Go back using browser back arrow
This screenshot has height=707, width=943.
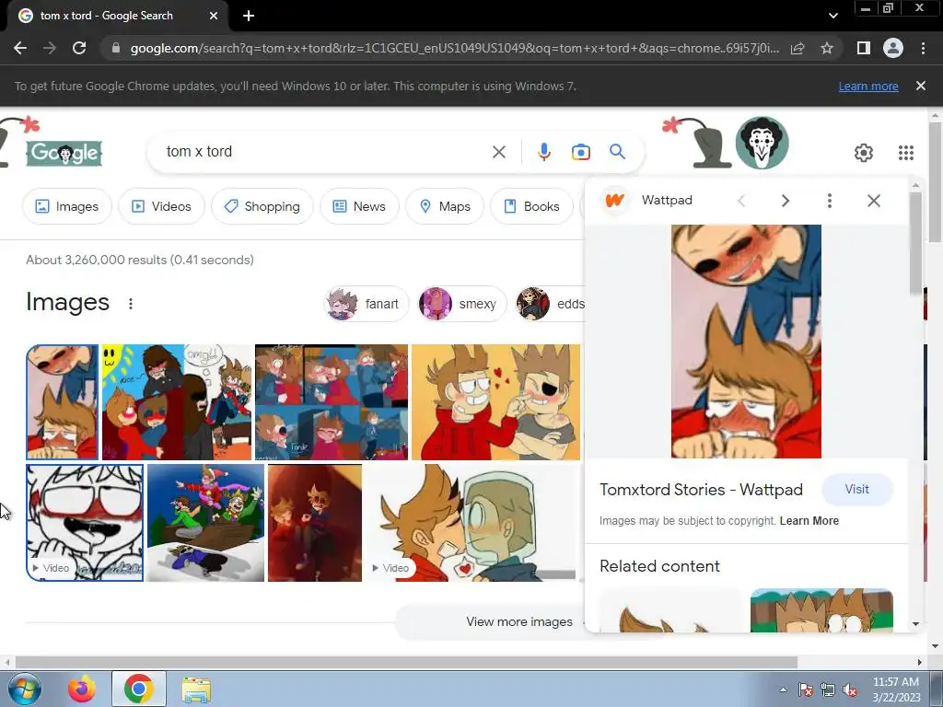[20, 48]
